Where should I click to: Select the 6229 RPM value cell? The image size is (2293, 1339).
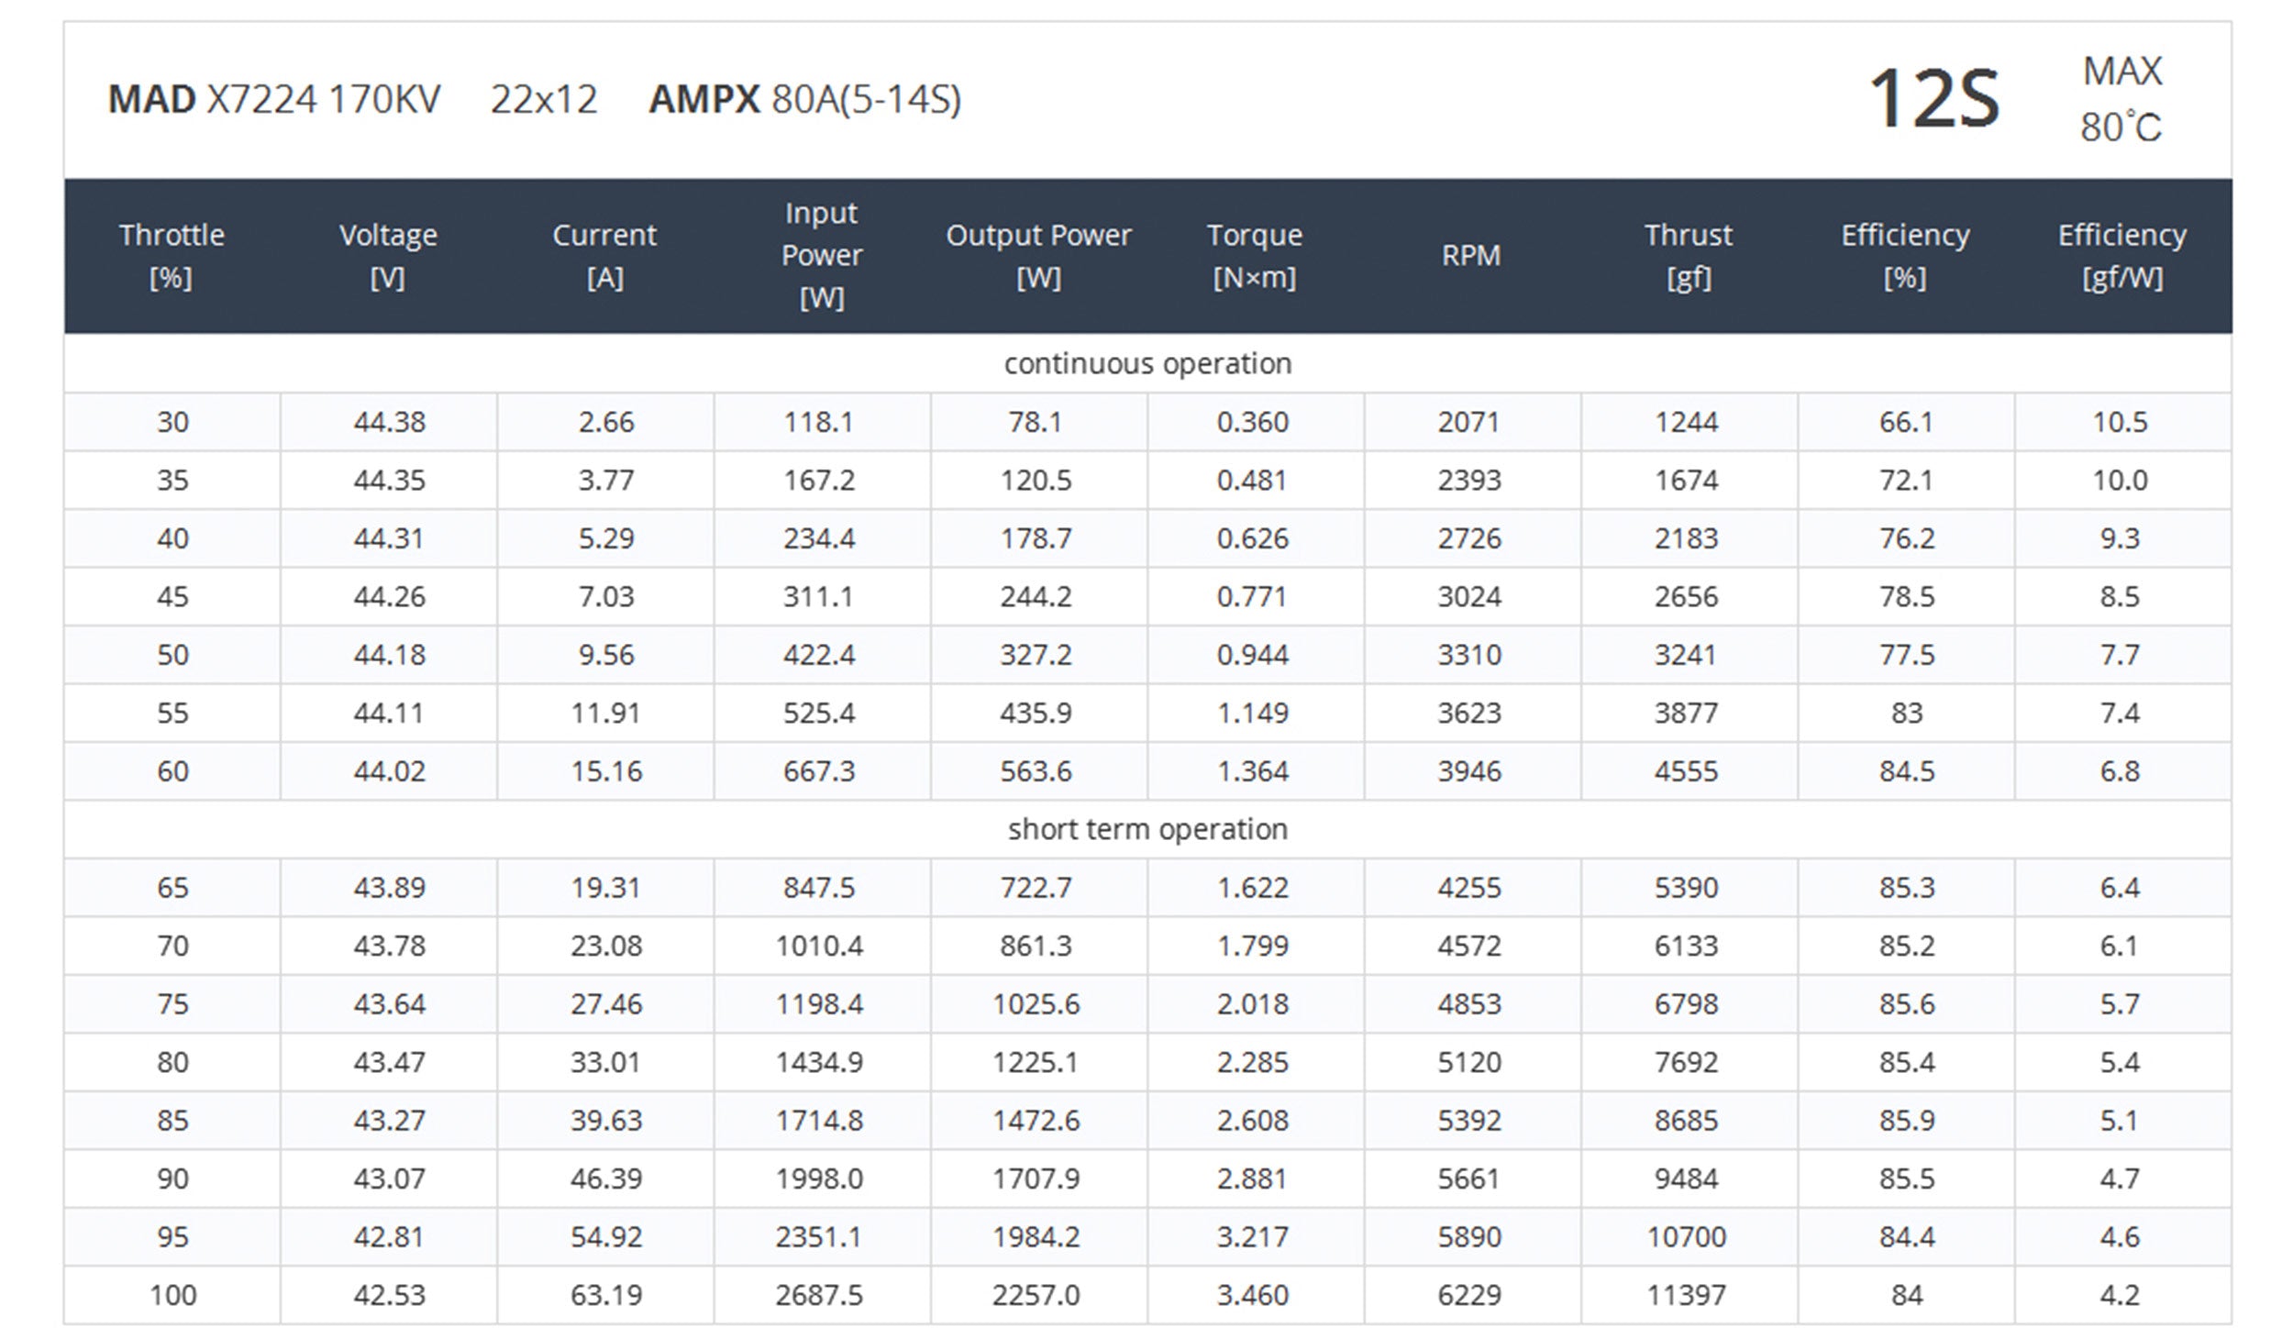(1469, 1295)
